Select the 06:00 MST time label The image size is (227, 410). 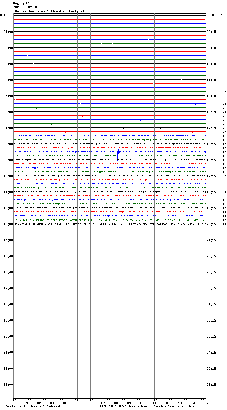[x=8, y=112]
